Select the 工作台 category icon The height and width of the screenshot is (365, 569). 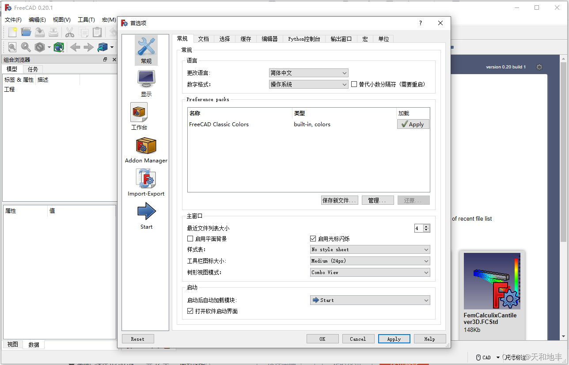click(139, 117)
